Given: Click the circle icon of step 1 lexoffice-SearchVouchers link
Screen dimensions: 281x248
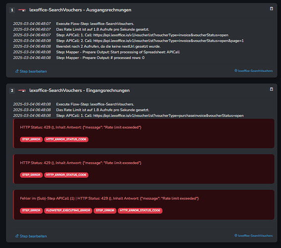Looking at the screenshot, I should (236, 70).
